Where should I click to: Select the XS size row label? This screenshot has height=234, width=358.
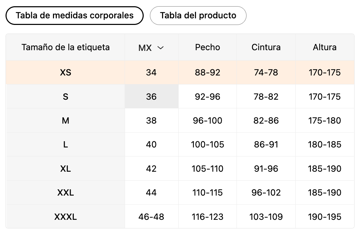pos(65,72)
